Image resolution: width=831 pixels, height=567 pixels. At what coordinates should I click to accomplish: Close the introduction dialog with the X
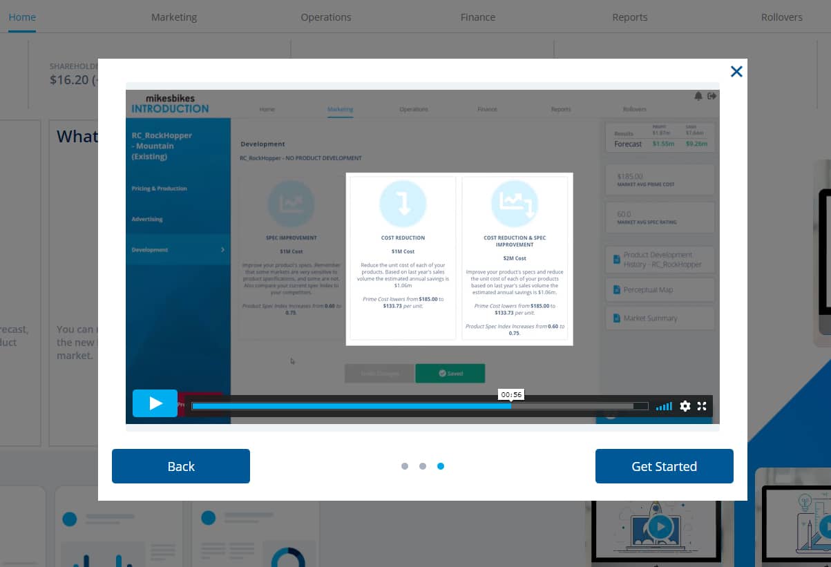tap(736, 71)
